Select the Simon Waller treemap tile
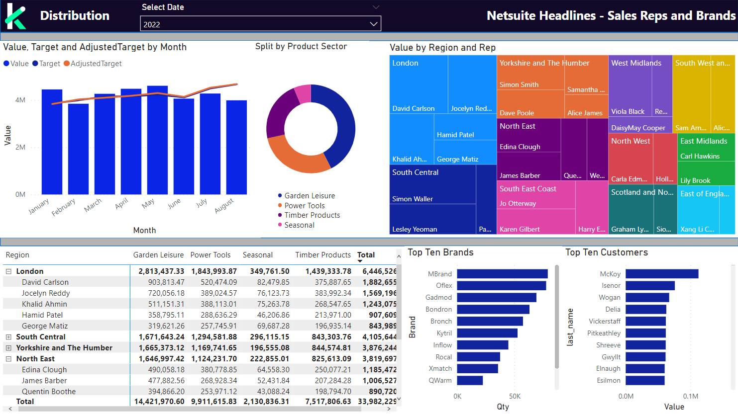Screen dimensions: 738x414 tap(433, 184)
